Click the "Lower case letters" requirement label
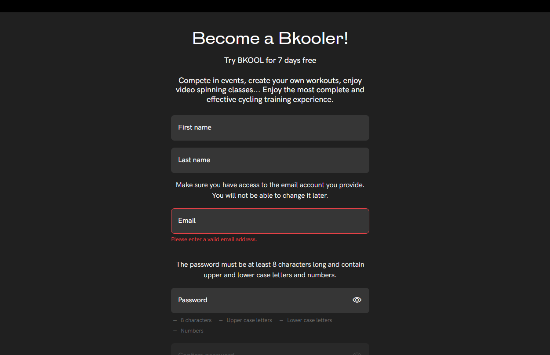 pyautogui.click(x=310, y=320)
